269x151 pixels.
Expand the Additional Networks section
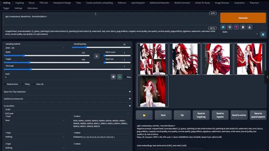pyautogui.click(x=67, y=99)
